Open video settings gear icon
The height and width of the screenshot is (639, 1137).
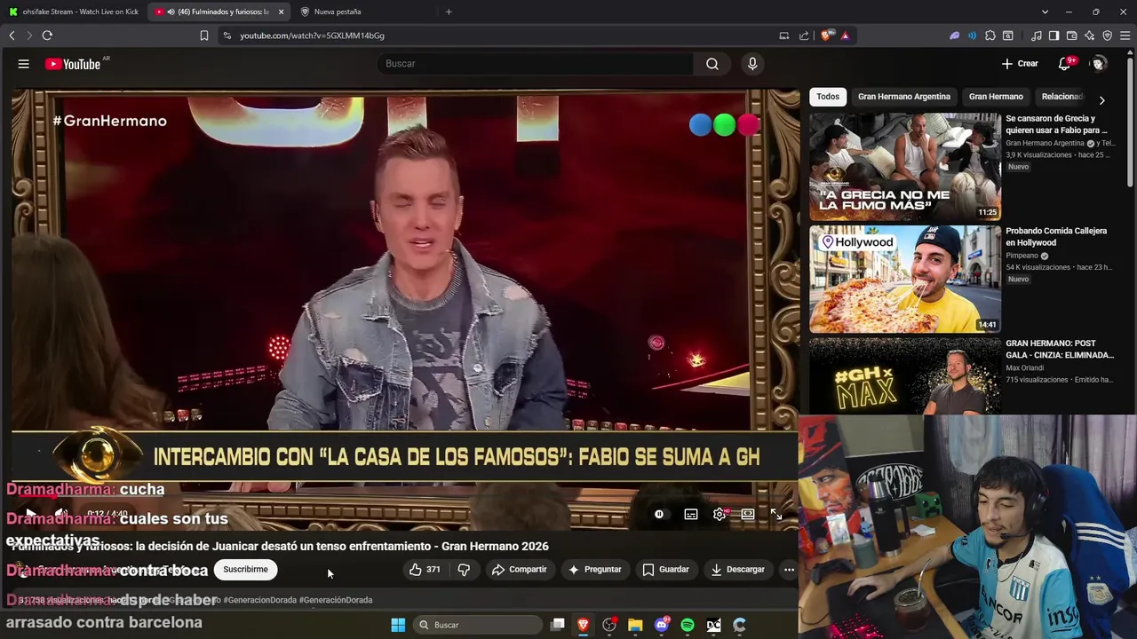720,514
